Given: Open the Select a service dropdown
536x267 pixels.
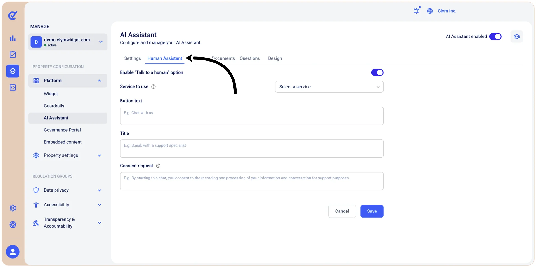Looking at the screenshot, I should coord(329,87).
